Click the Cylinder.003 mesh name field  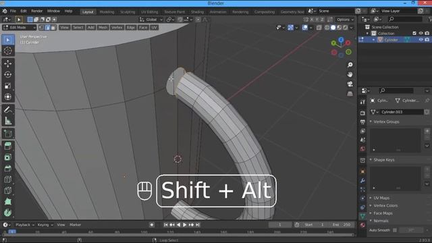click(402, 112)
